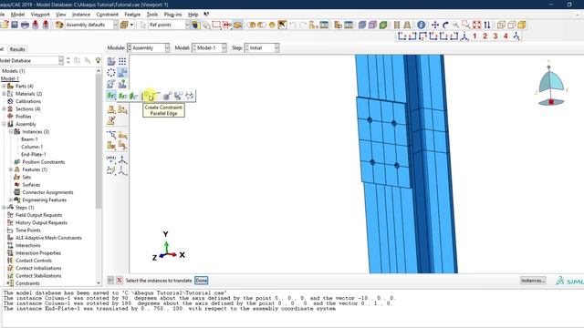Activate the Box Zoom View tool
The image size is (584, 328).
466,25
